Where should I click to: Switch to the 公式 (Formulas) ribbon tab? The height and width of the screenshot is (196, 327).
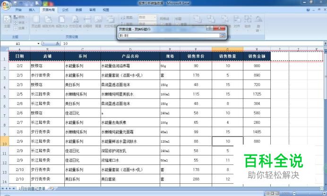point(65,10)
